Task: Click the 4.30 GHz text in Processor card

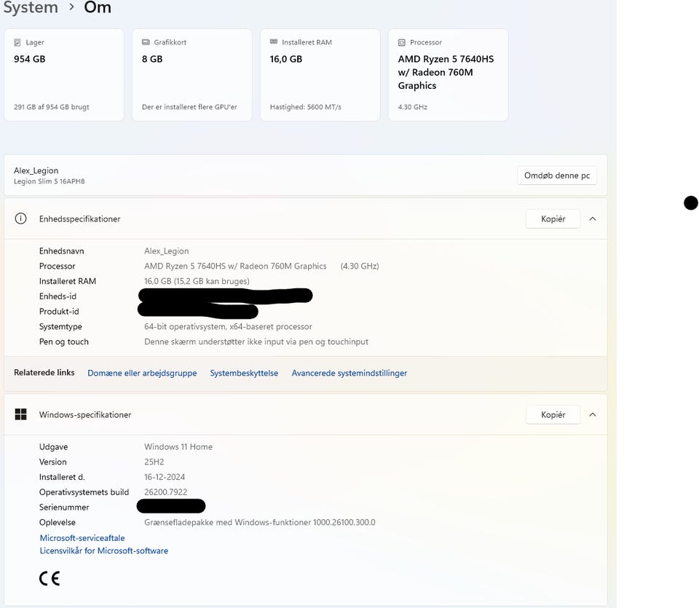Action: (412, 107)
